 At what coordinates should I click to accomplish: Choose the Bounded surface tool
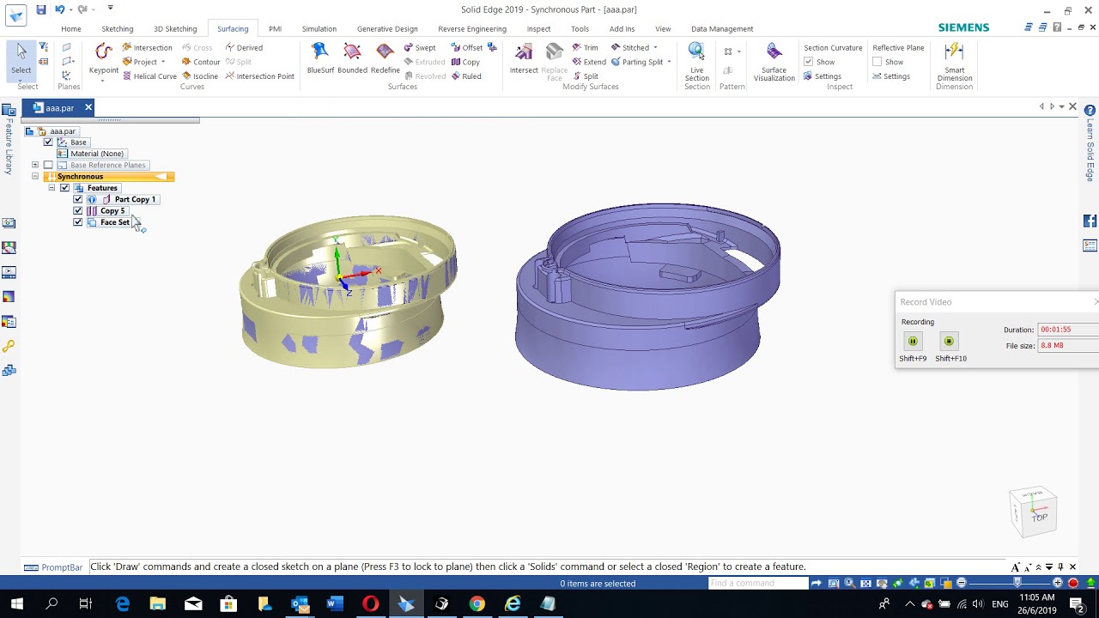click(x=352, y=58)
